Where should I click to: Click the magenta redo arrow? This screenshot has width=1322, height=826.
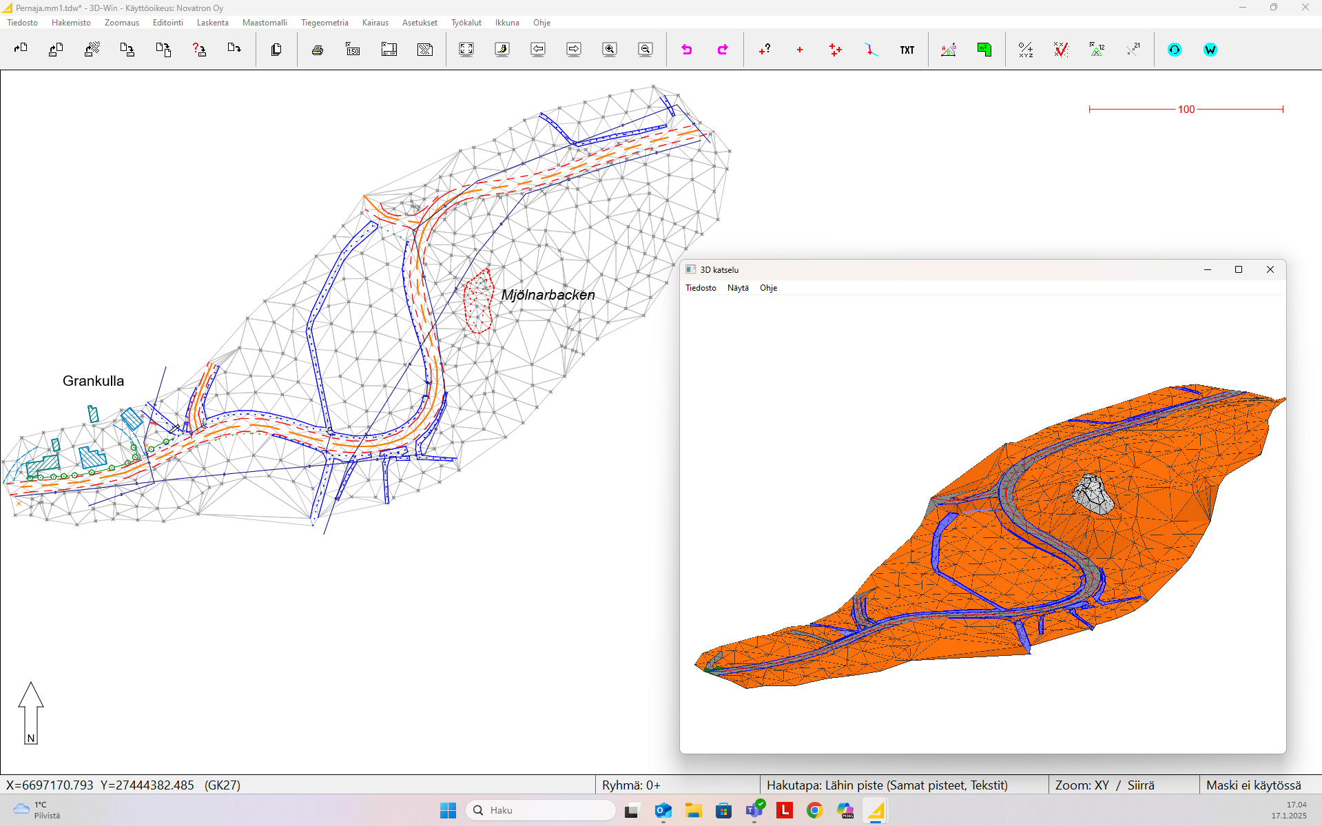point(723,50)
